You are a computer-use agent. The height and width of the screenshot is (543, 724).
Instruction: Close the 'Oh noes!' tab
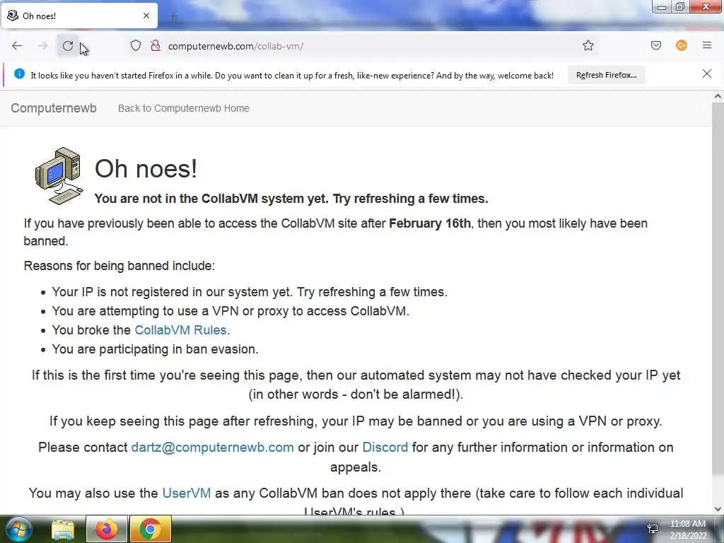pos(146,16)
